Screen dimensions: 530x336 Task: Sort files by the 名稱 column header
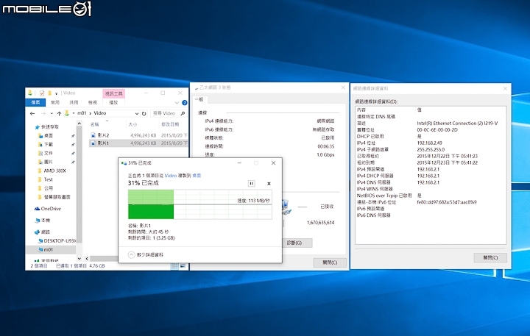pyautogui.click(x=95, y=124)
